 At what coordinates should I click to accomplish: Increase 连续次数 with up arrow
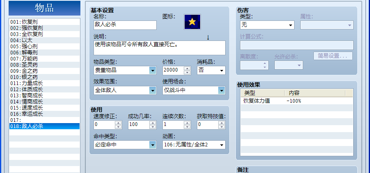tap(187, 123)
